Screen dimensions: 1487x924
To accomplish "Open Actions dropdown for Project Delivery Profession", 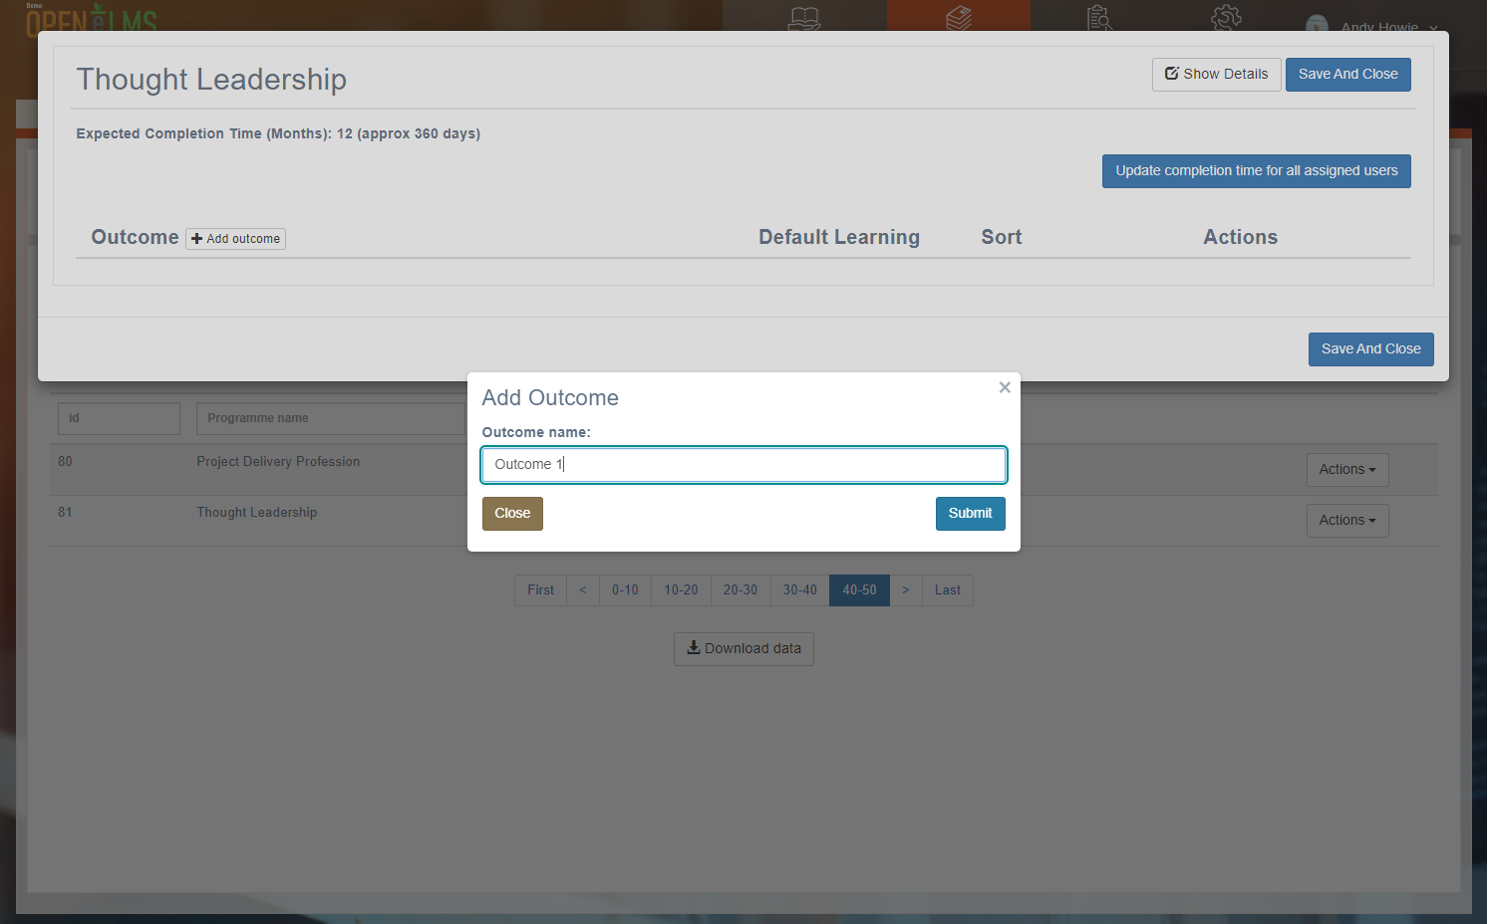I will point(1346,470).
